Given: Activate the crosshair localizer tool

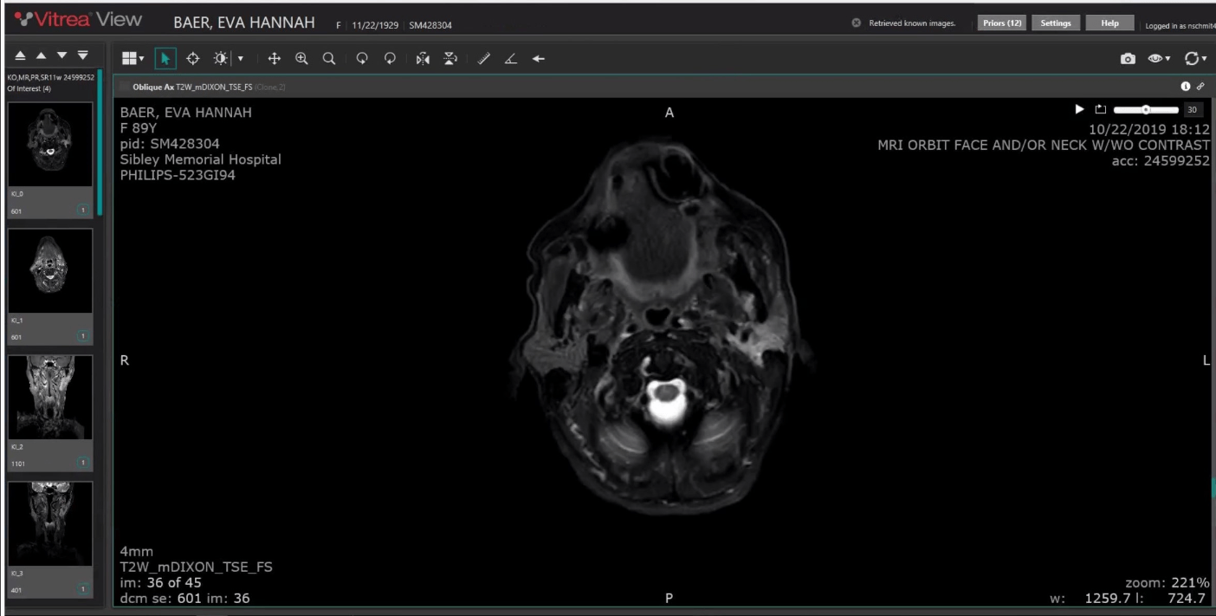Looking at the screenshot, I should click(x=193, y=58).
